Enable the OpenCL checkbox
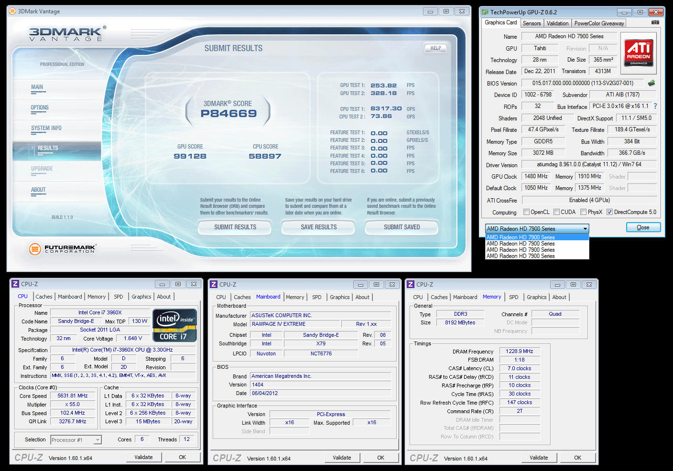Image resolution: width=673 pixels, height=471 pixels. pyautogui.click(x=526, y=212)
